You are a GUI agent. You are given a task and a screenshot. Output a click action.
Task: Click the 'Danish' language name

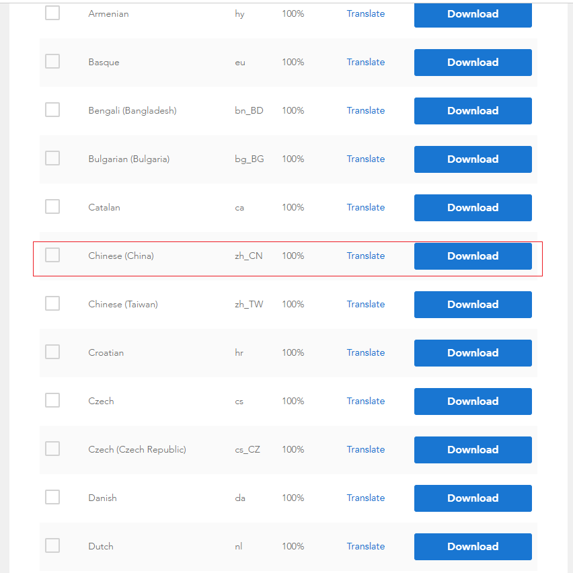pyautogui.click(x=102, y=498)
